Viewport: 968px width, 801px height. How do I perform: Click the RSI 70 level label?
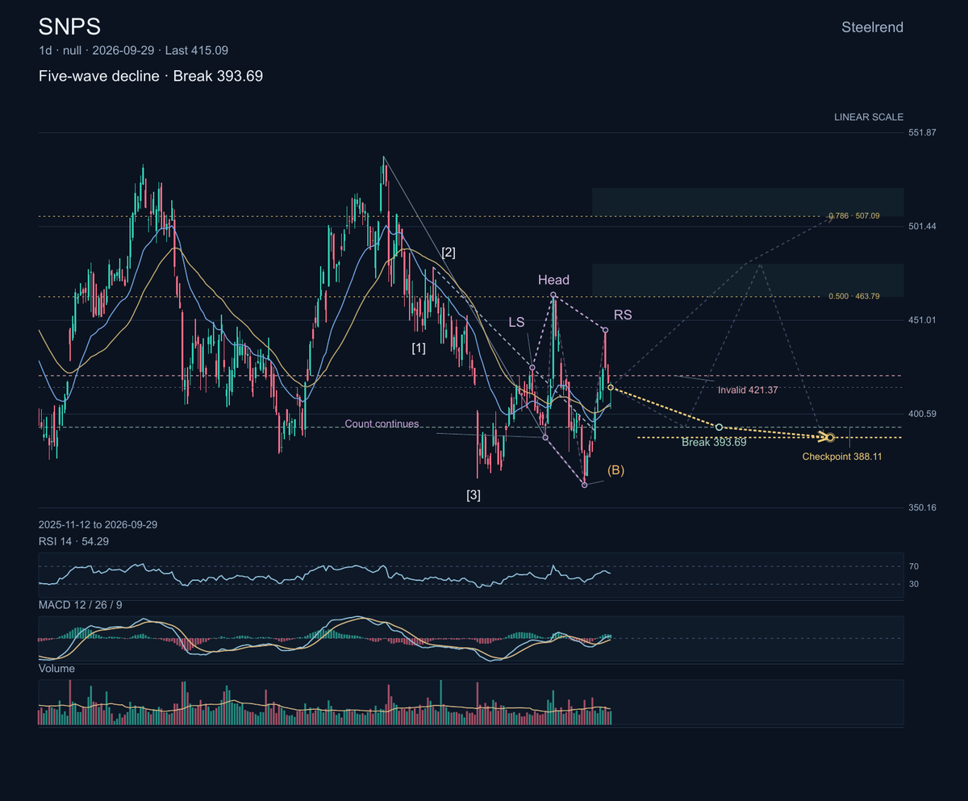(x=915, y=567)
